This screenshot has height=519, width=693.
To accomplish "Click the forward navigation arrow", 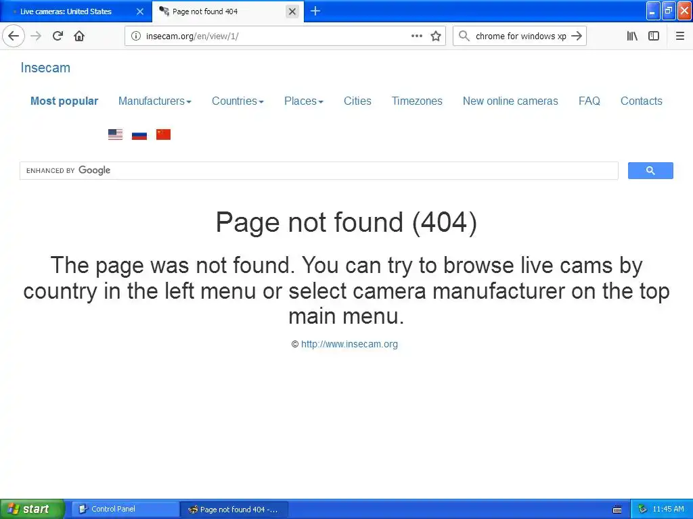I will tap(36, 36).
